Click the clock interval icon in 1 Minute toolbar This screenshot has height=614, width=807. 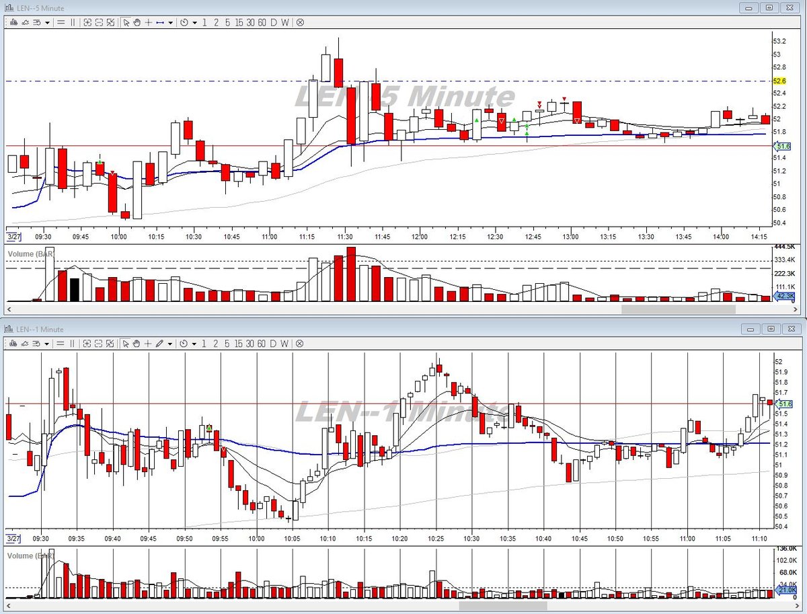point(184,344)
